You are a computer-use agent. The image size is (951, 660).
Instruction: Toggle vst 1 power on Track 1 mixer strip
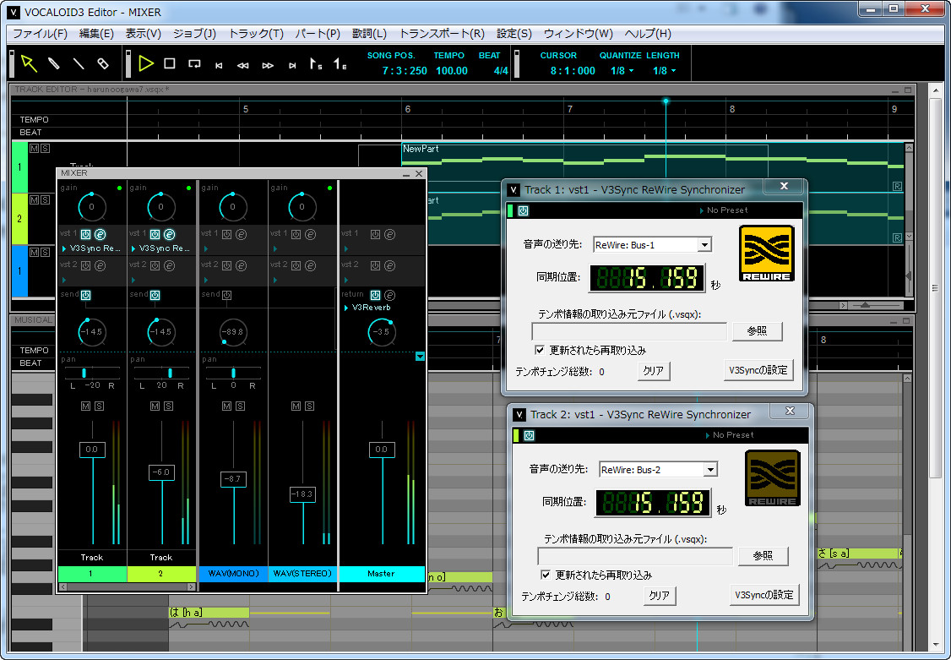85,234
